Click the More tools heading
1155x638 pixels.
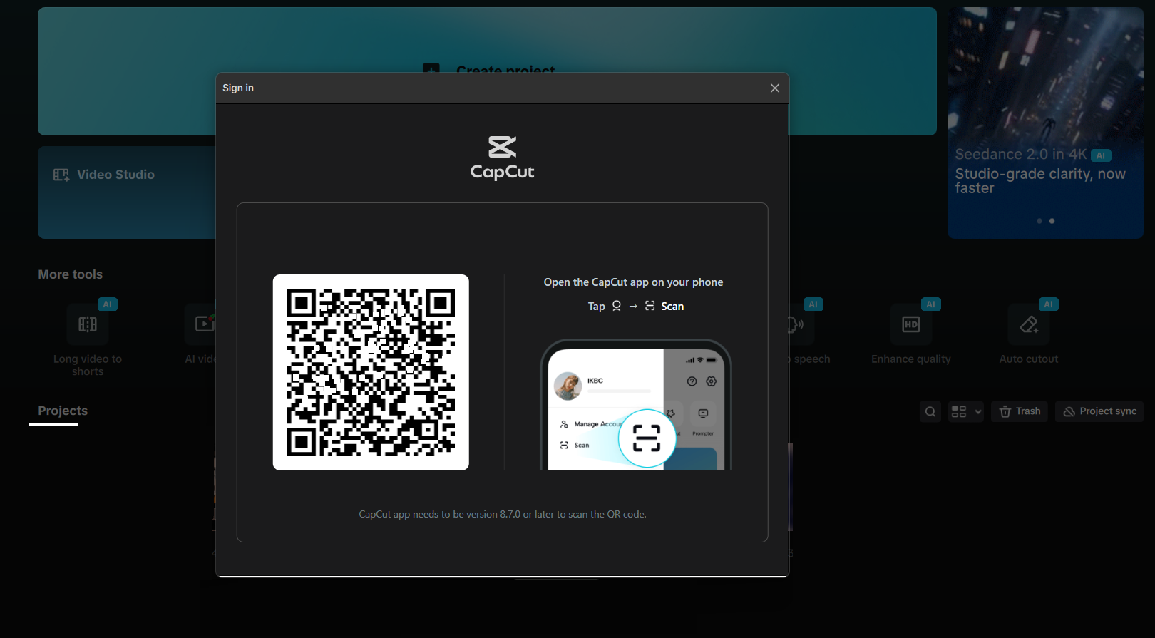pos(71,274)
